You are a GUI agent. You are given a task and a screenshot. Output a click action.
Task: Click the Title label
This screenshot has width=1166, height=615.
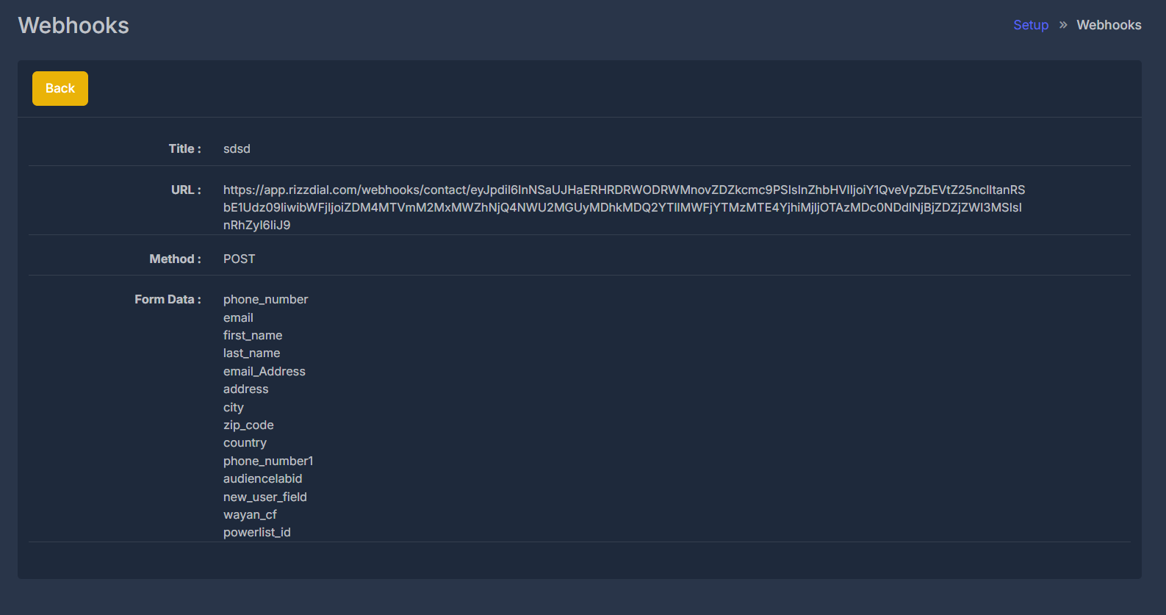(185, 148)
